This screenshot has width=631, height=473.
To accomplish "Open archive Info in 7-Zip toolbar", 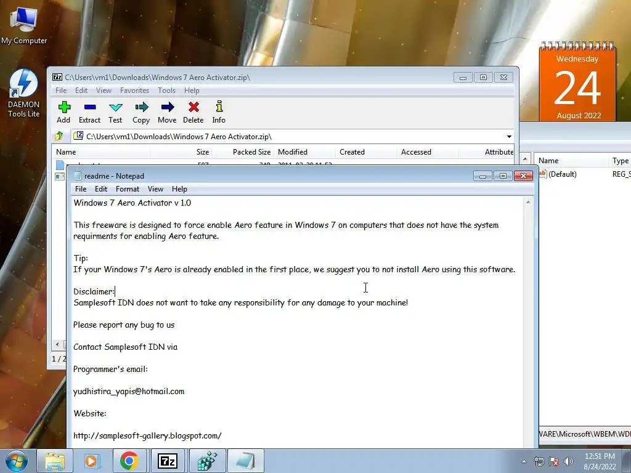I will 219,112.
